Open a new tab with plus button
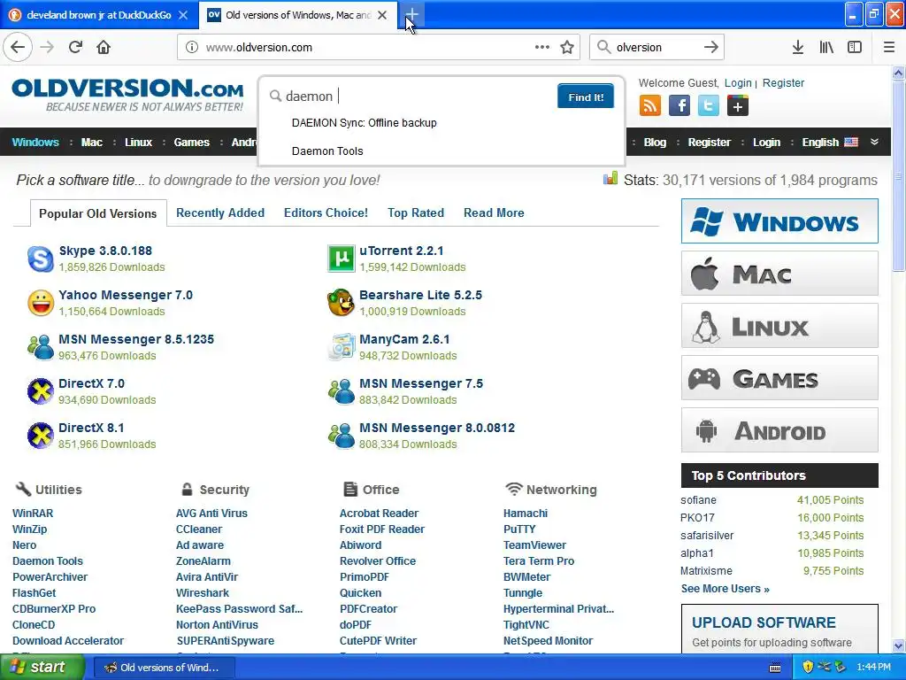Image resolution: width=906 pixels, height=680 pixels. [411, 15]
